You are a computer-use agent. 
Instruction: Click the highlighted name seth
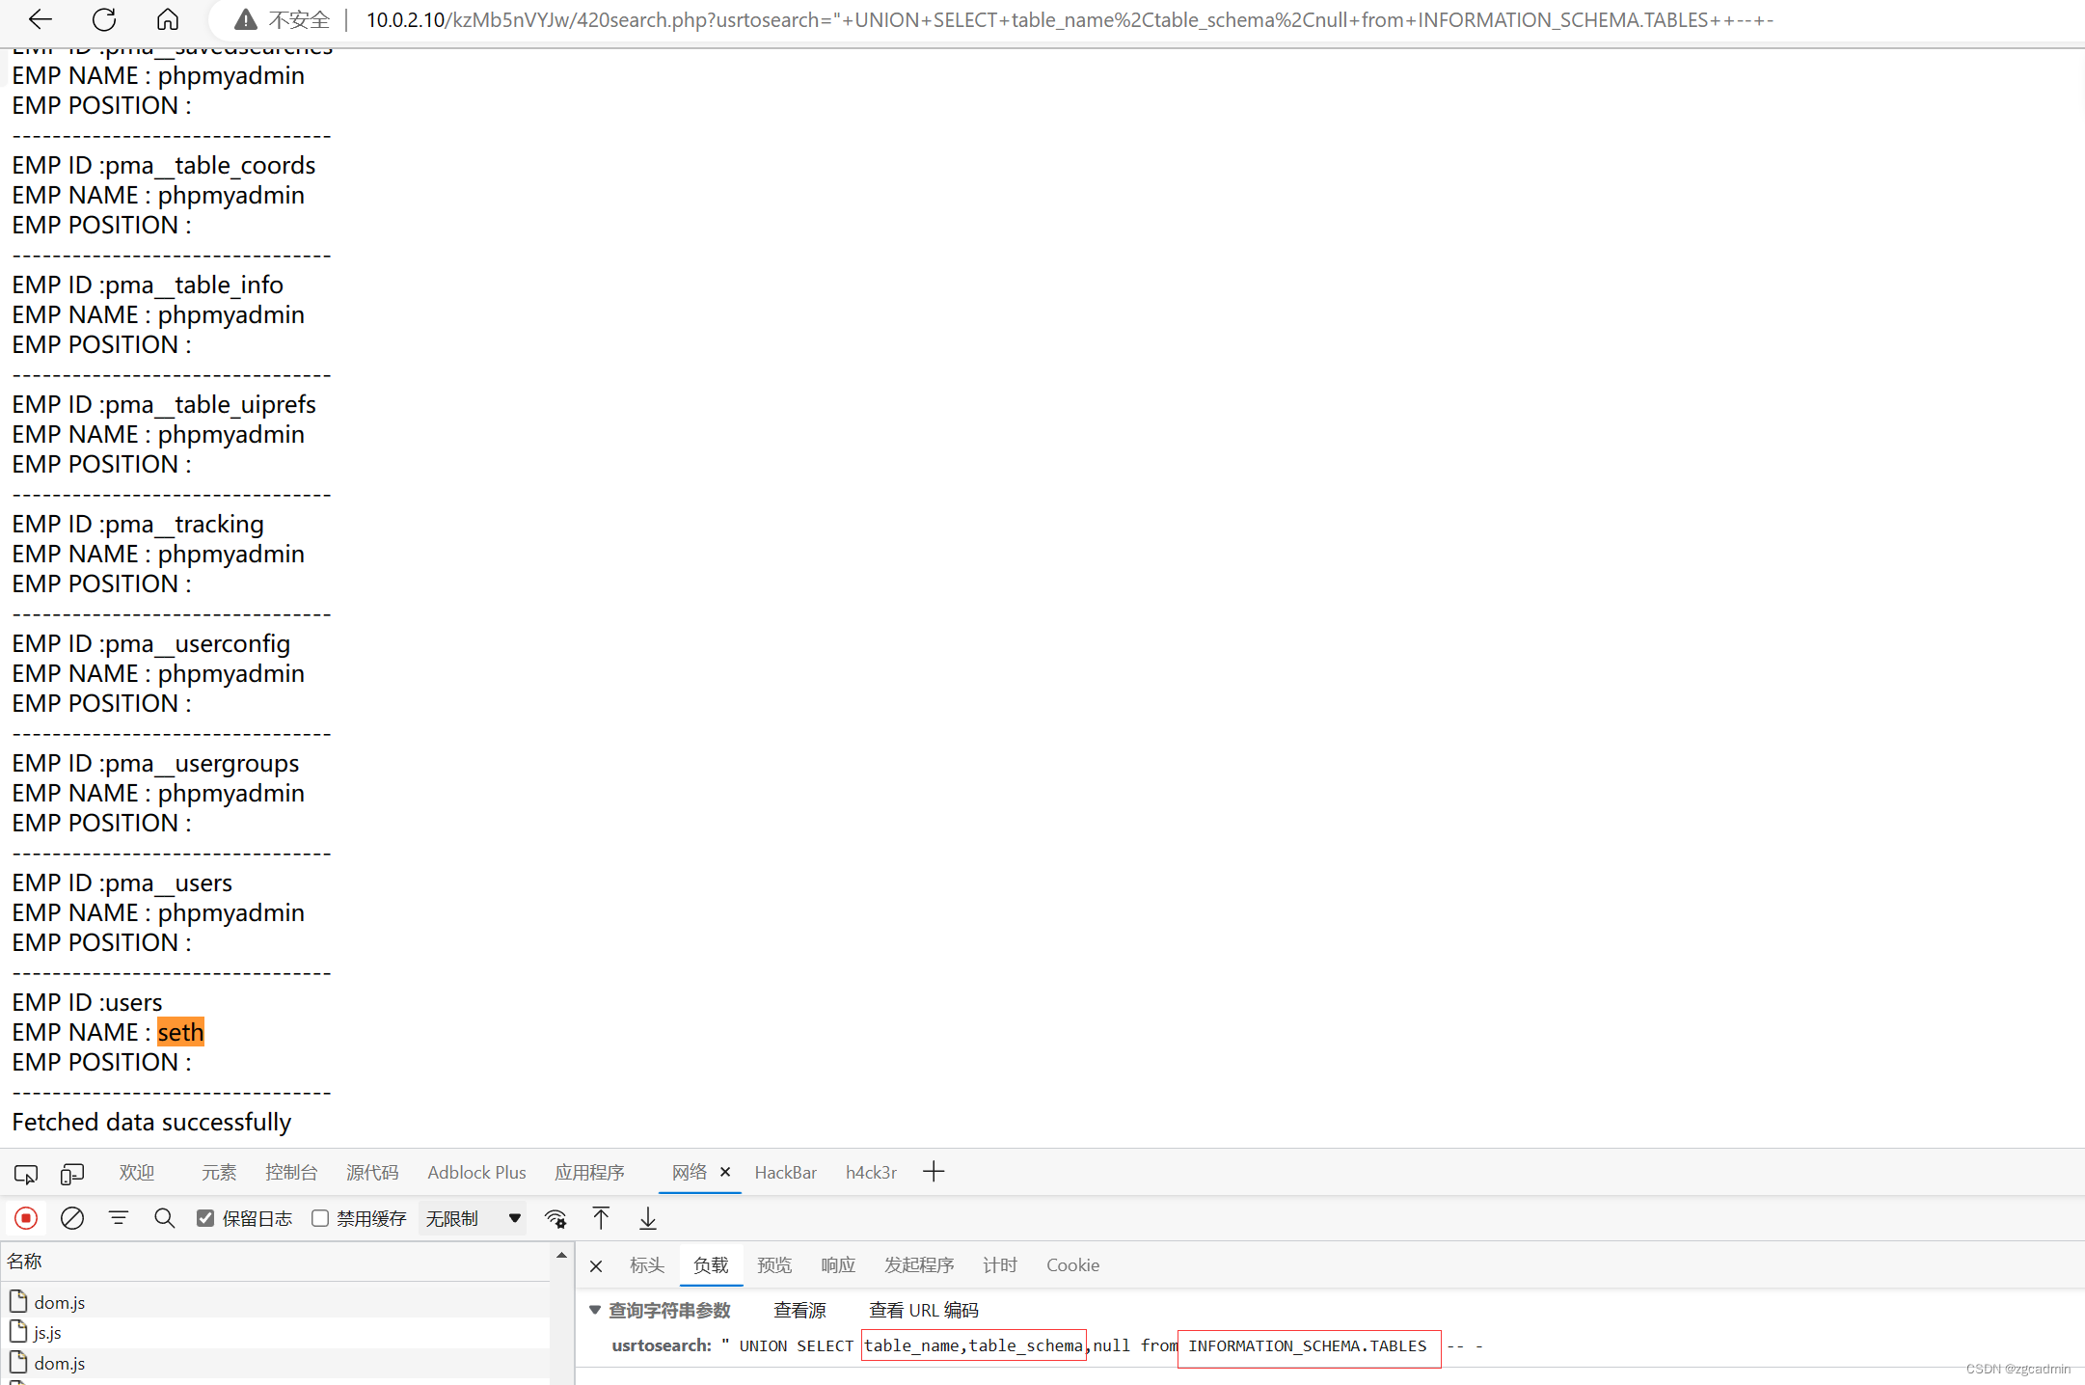(x=180, y=1032)
